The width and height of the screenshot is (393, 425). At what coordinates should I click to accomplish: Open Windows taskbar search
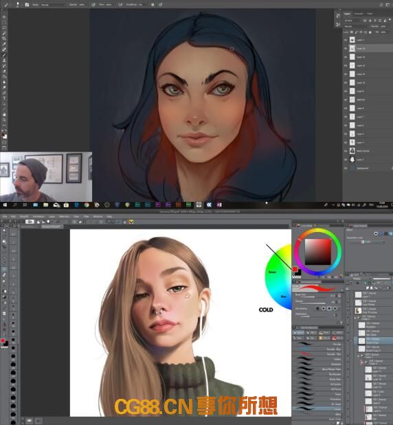(14, 205)
